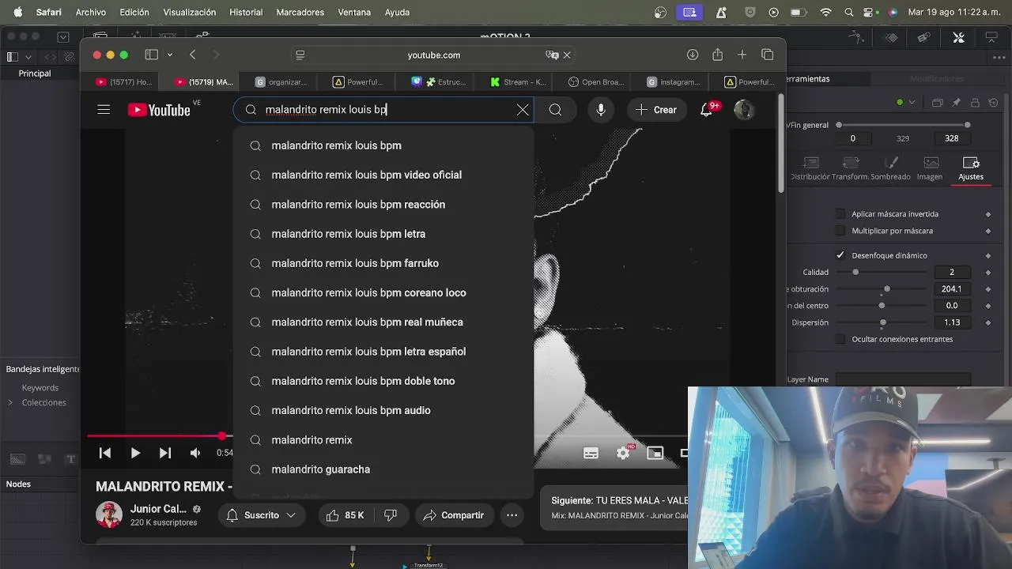Start voice search with the microphone

coord(601,110)
